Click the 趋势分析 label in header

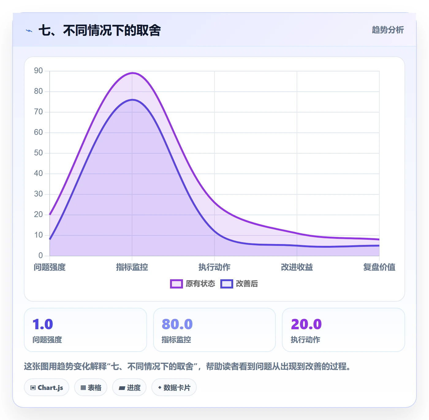click(388, 30)
